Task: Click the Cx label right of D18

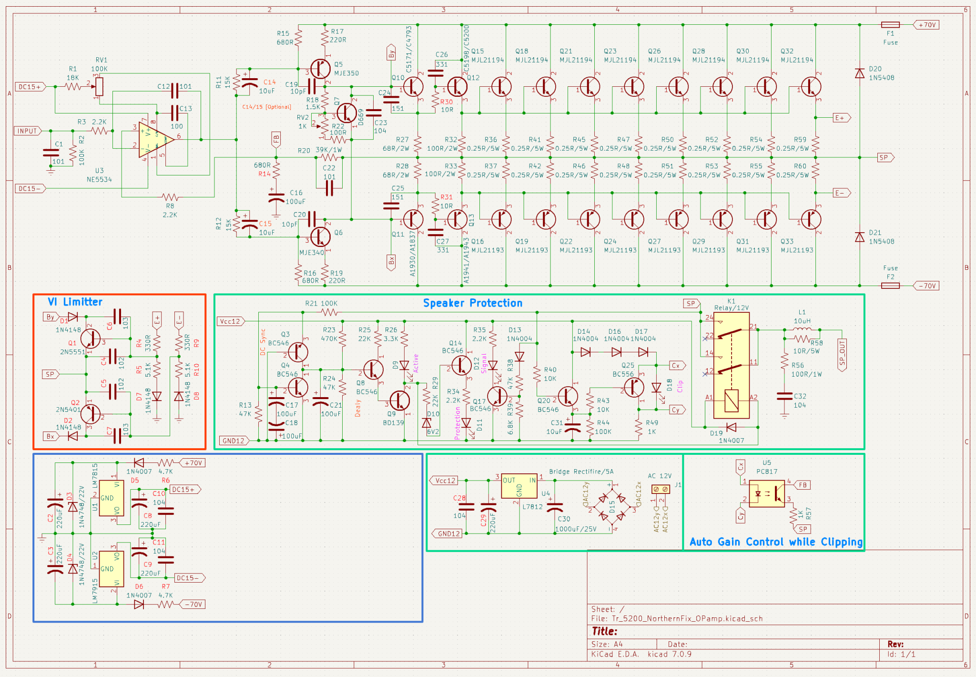Action: pos(677,365)
